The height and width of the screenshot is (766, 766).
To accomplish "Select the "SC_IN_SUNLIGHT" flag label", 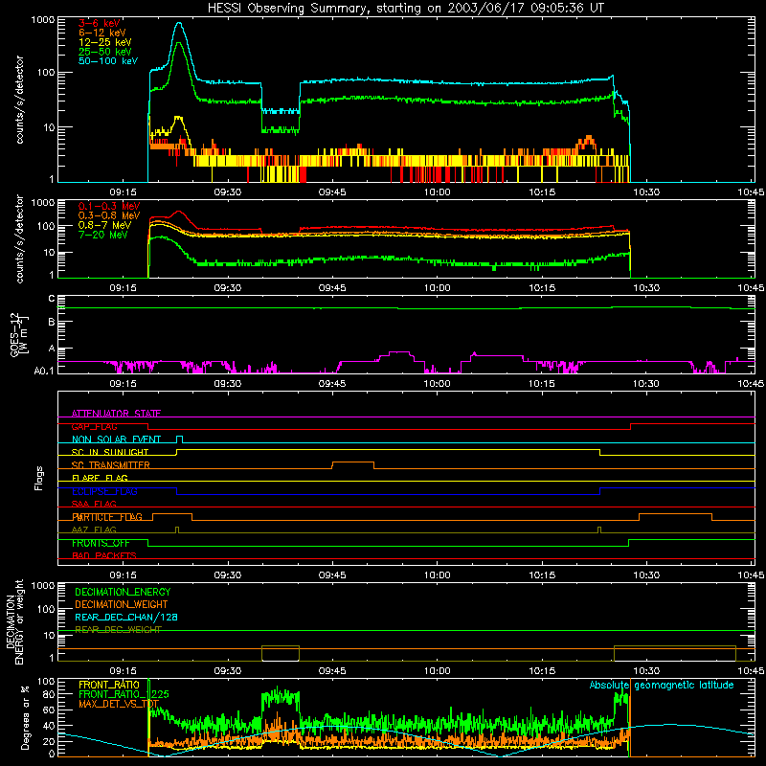I will [x=110, y=452].
